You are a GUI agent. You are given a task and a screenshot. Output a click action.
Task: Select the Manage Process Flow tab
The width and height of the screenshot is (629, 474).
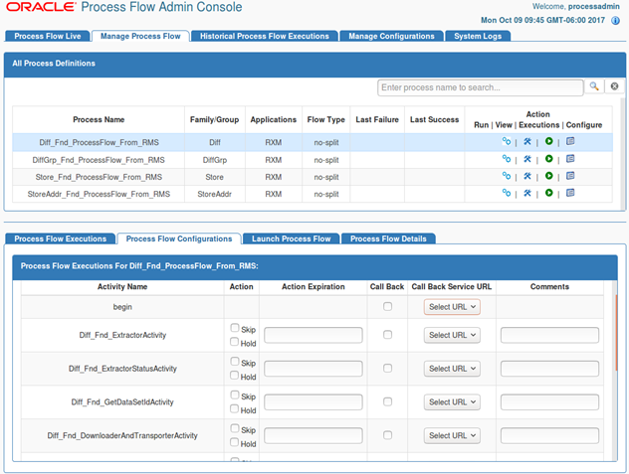(x=140, y=36)
